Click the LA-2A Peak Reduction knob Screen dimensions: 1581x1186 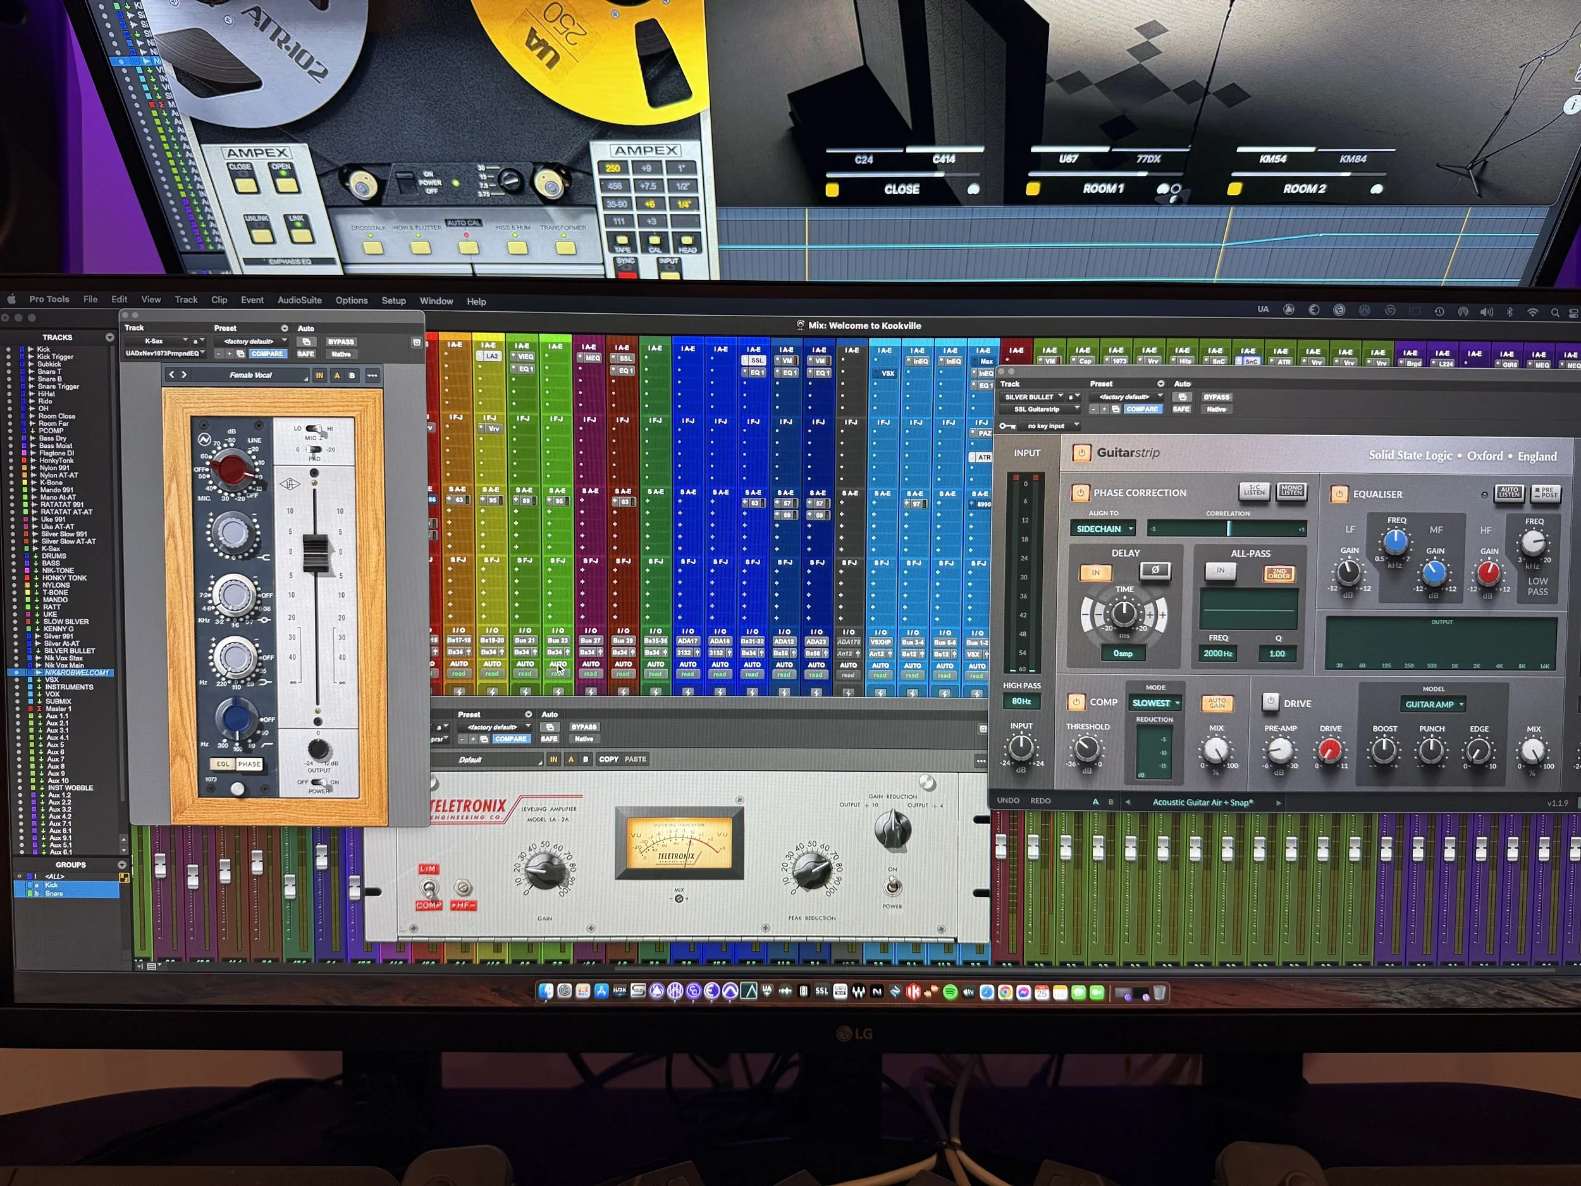(x=811, y=872)
